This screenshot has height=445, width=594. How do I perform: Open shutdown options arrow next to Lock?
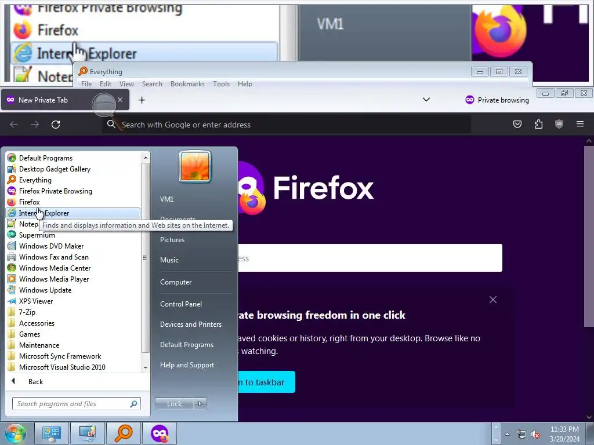click(200, 404)
